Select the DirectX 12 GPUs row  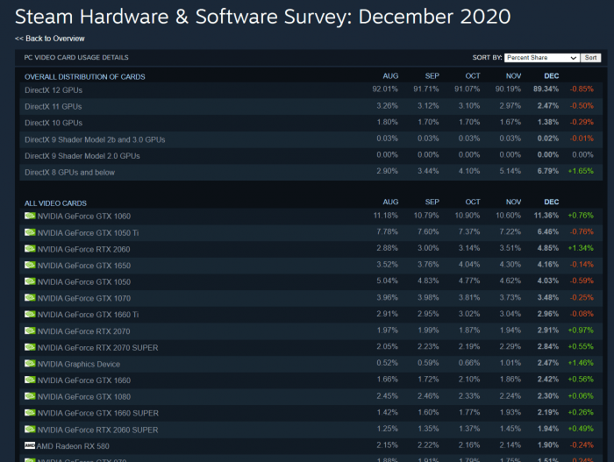point(311,90)
